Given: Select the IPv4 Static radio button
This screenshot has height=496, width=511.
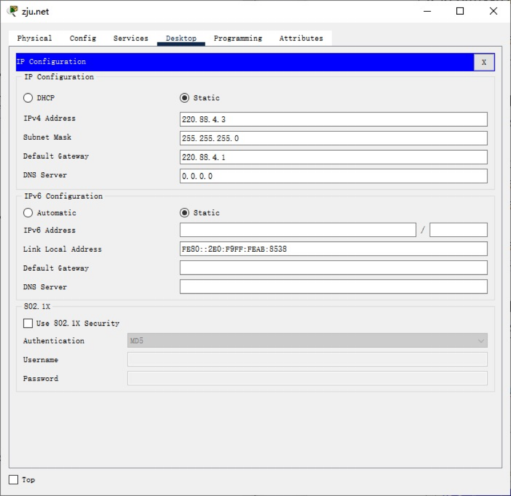Looking at the screenshot, I should click(x=185, y=98).
